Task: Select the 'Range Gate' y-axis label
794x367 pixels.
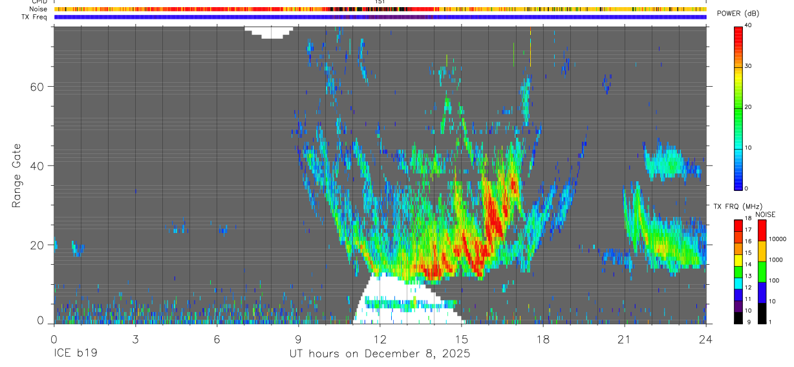Action: click(17, 176)
